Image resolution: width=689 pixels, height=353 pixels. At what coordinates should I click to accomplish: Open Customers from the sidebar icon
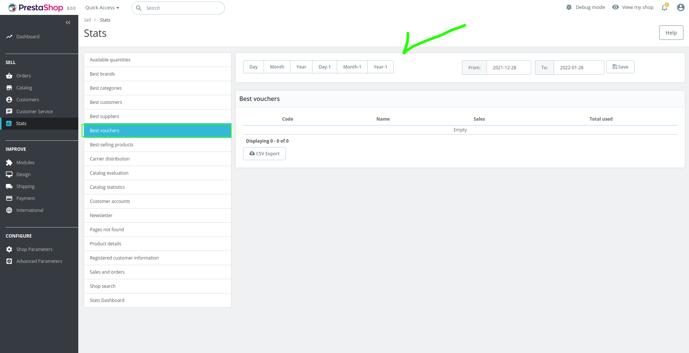(9, 99)
